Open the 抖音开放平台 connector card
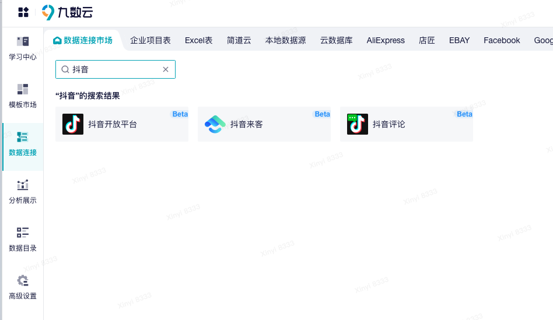 click(122, 124)
